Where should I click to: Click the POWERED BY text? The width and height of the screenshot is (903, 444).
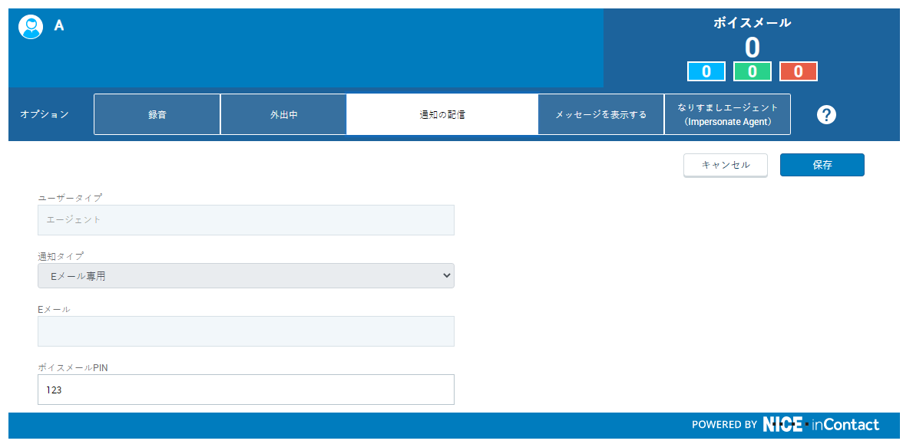(x=725, y=425)
